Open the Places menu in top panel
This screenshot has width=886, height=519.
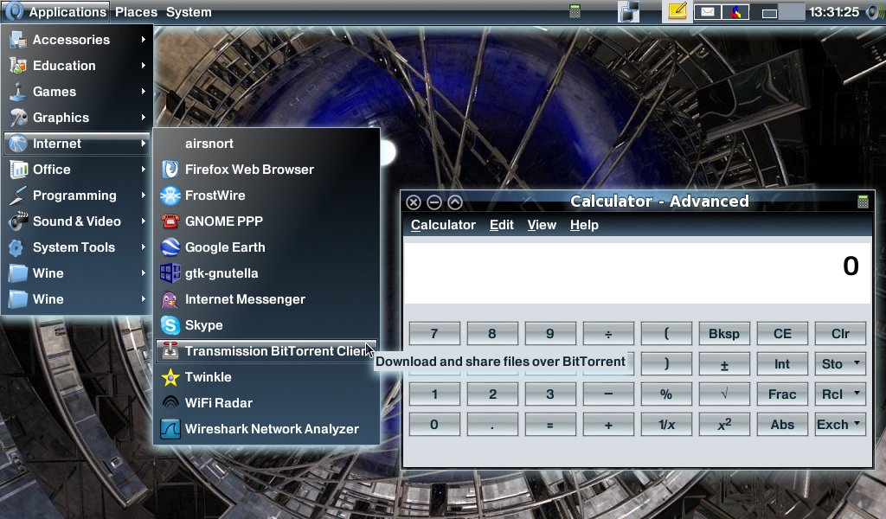click(x=136, y=12)
